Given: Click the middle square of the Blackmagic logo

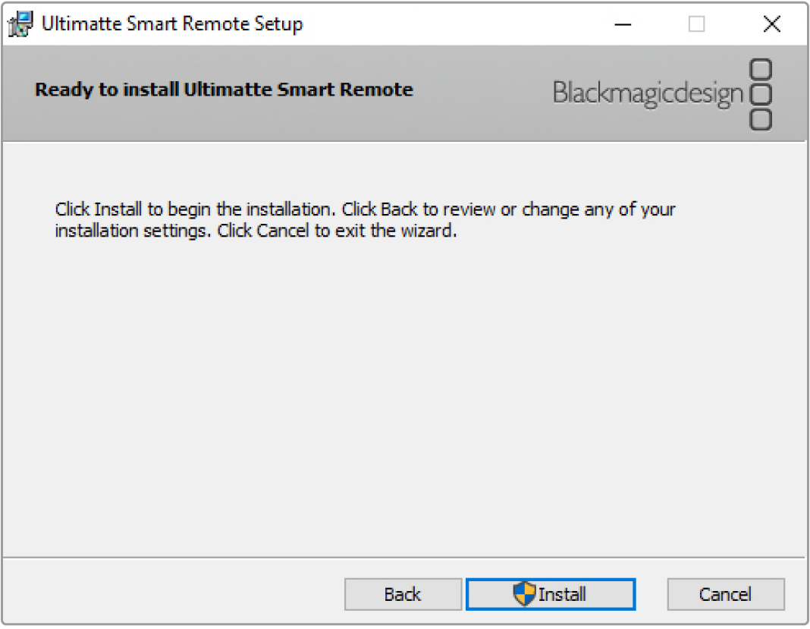Looking at the screenshot, I should (x=761, y=96).
